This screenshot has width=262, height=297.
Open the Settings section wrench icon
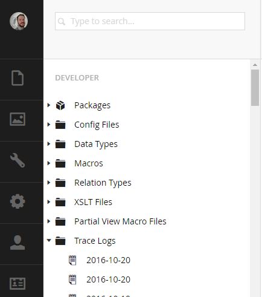(x=18, y=160)
